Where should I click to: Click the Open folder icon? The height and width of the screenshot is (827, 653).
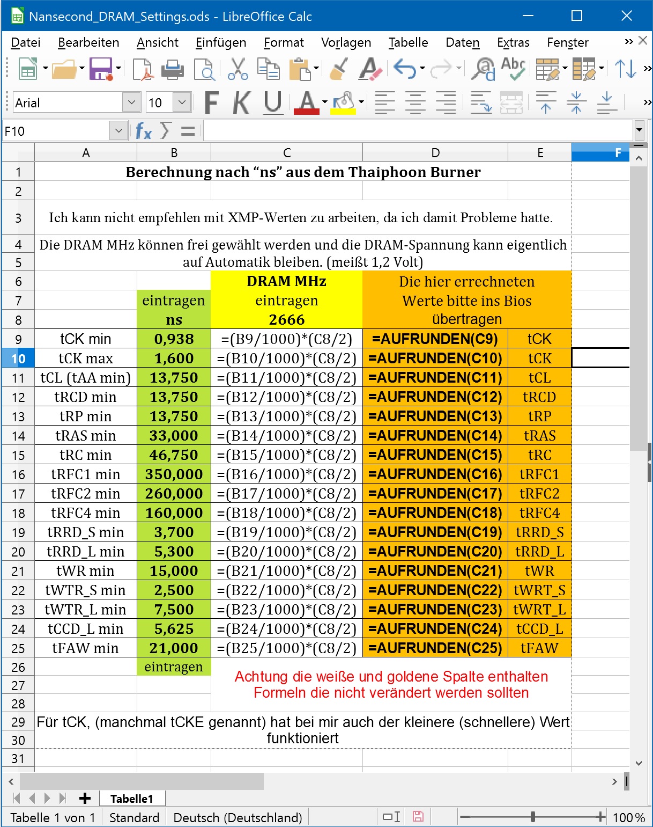pos(64,69)
